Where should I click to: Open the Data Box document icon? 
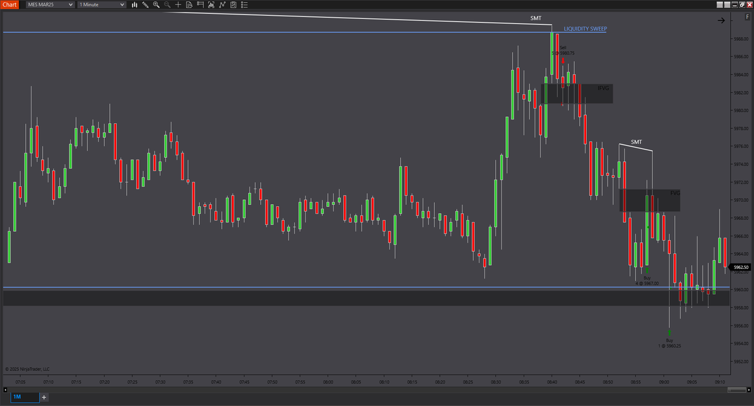(x=189, y=4)
